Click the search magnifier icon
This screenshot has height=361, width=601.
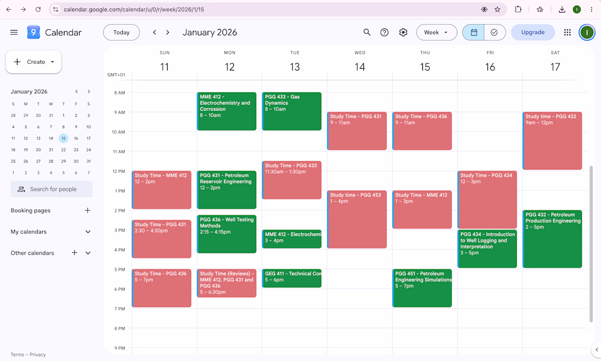click(x=367, y=32)
